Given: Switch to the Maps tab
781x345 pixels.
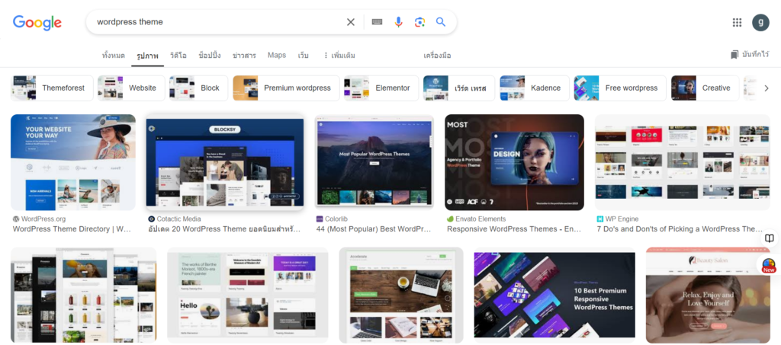Looking at the screenshot, I should pos(277,56).
